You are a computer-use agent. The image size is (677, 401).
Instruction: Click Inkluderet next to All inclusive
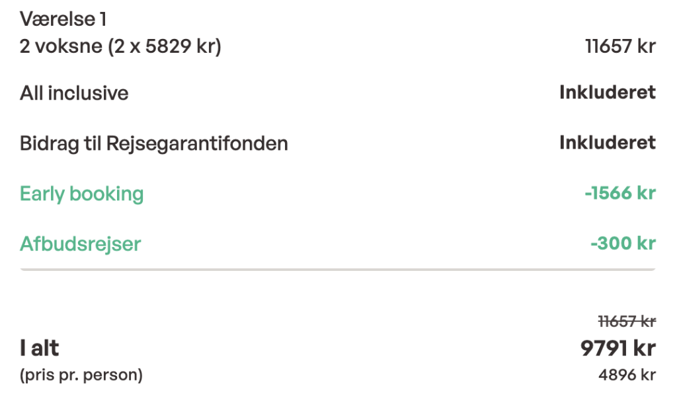[x=608, y=92]
